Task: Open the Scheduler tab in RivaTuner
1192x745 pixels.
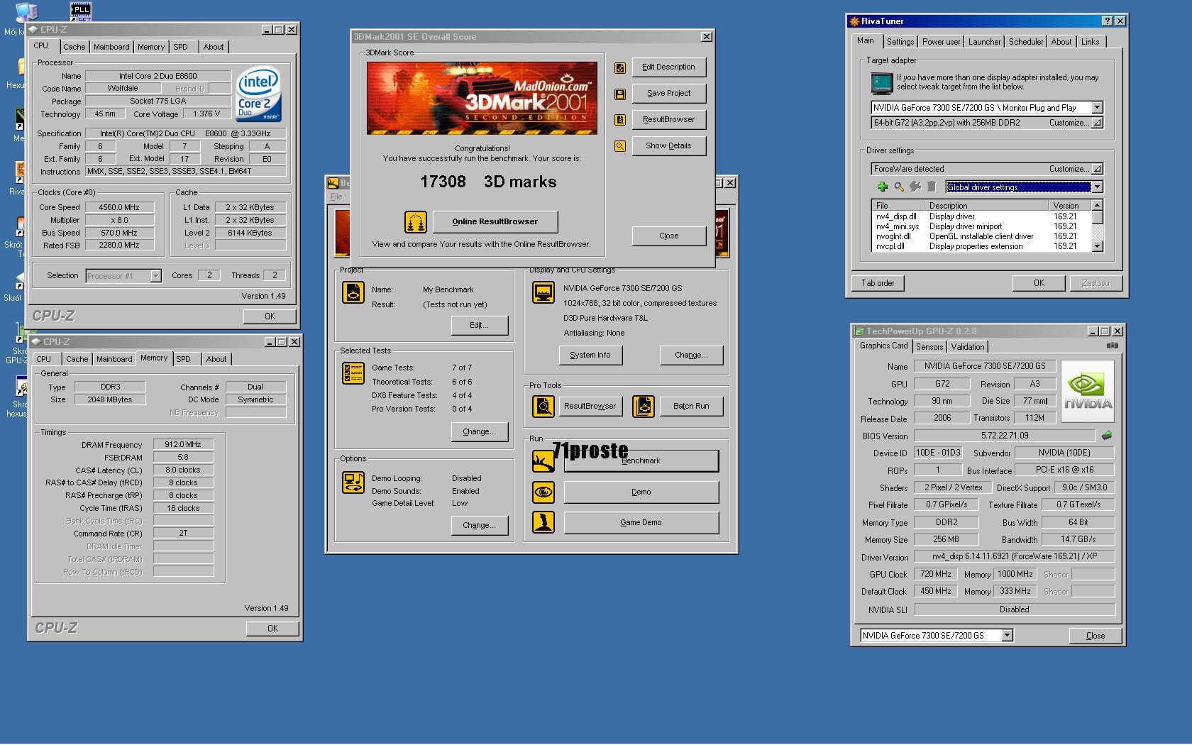Action: [x=1026, y=42]
